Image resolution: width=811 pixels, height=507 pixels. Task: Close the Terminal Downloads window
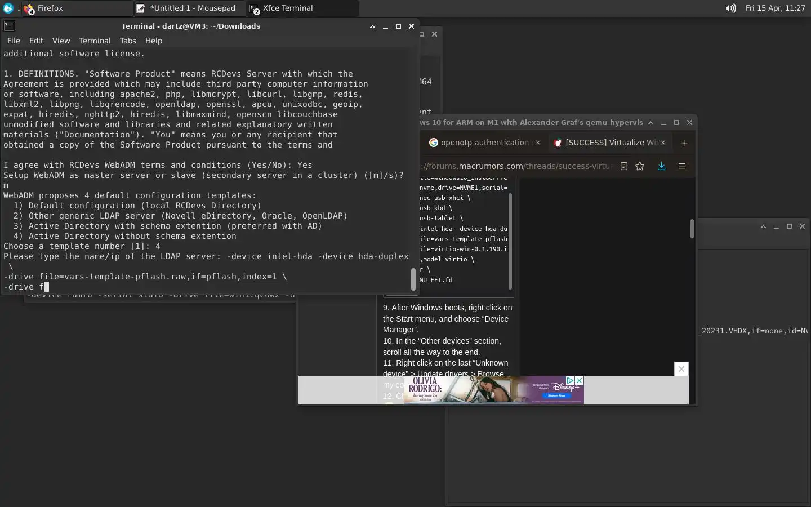pyautogui.click(x=411, y=26)
